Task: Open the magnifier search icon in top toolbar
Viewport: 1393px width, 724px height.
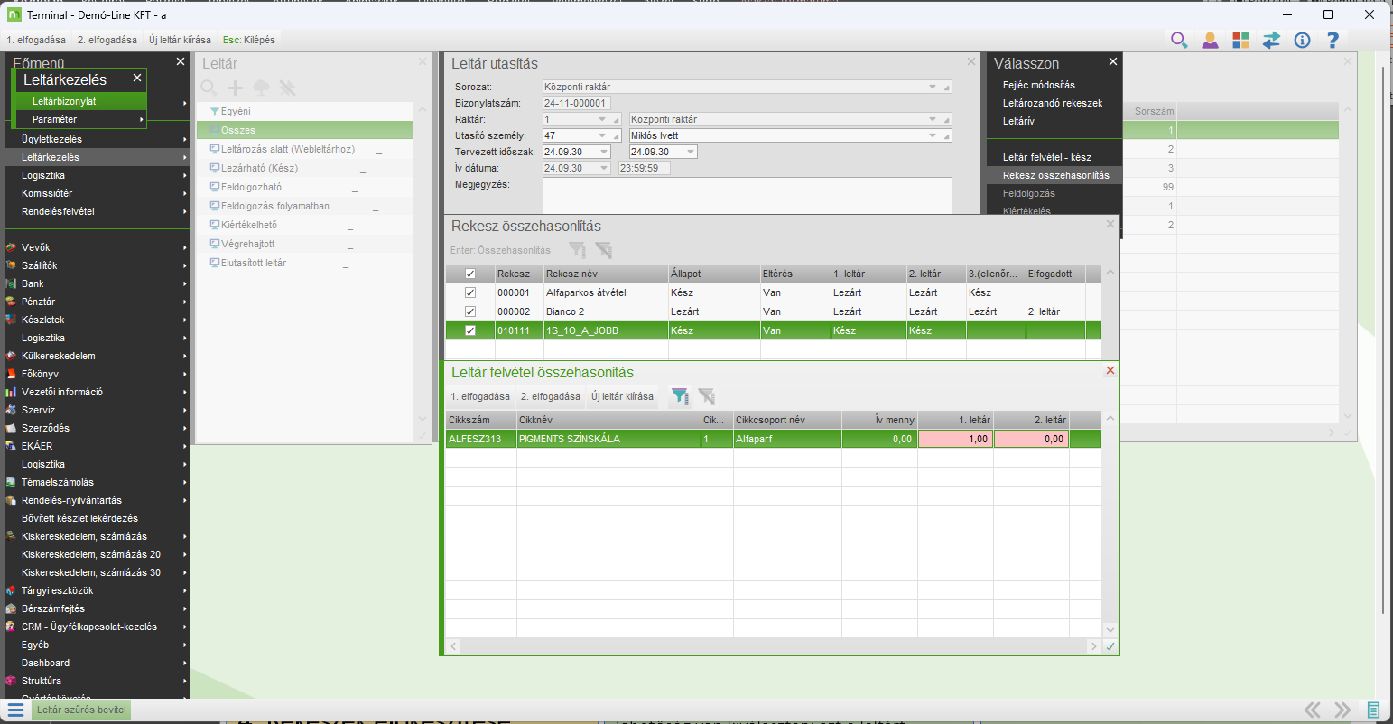Action: (x=1179, y=40)
